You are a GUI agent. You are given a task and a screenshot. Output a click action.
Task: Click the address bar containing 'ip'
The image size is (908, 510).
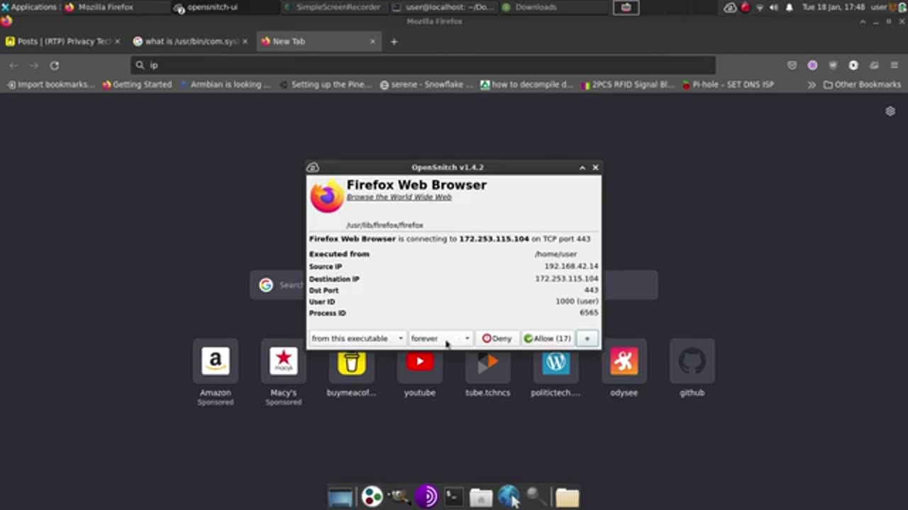[x=423, y=65]
